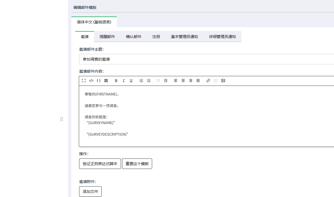Toggle fullscreen mode in editor toolbar
Viewport: 334px width, 197px height.
click(84, 81)
